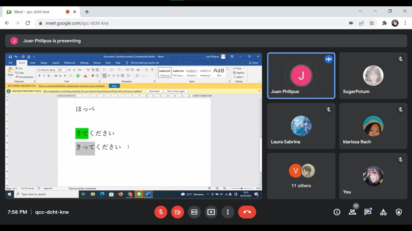Screen dimensions: 412x231
Task: Expand Chrome tab search chevron
Action: pos(360,11)
